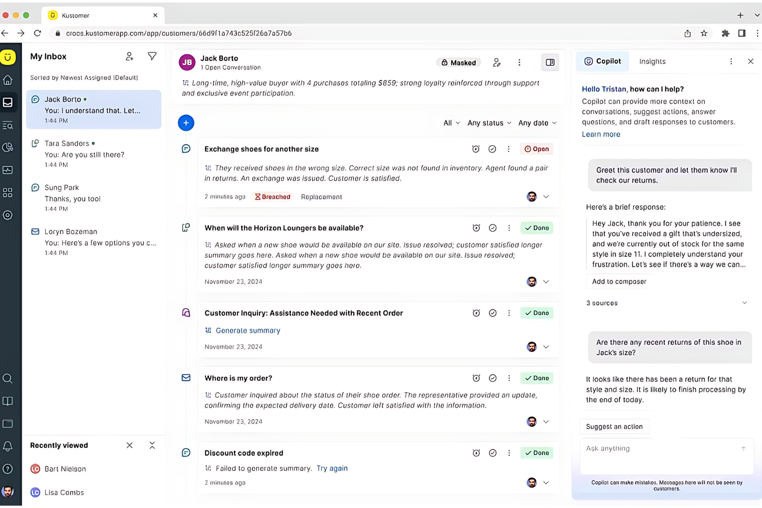The width and height of the screenshot is (762, 508).
Task: Open the search icon in the lower sidebar
Action: pyautogui.click(x=8, y=378)
